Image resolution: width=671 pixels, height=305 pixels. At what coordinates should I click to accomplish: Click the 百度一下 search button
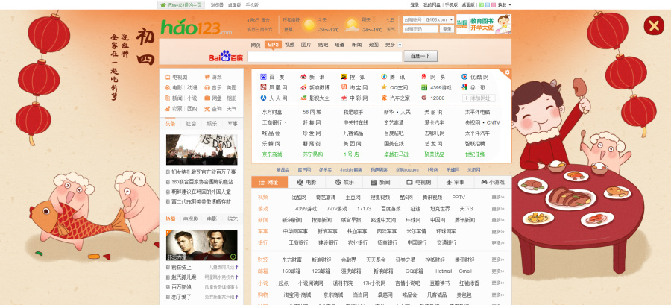click(420, 56)
